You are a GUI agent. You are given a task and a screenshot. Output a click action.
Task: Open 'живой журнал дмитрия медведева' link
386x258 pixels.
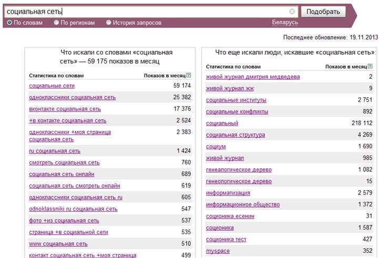[253, 77]
